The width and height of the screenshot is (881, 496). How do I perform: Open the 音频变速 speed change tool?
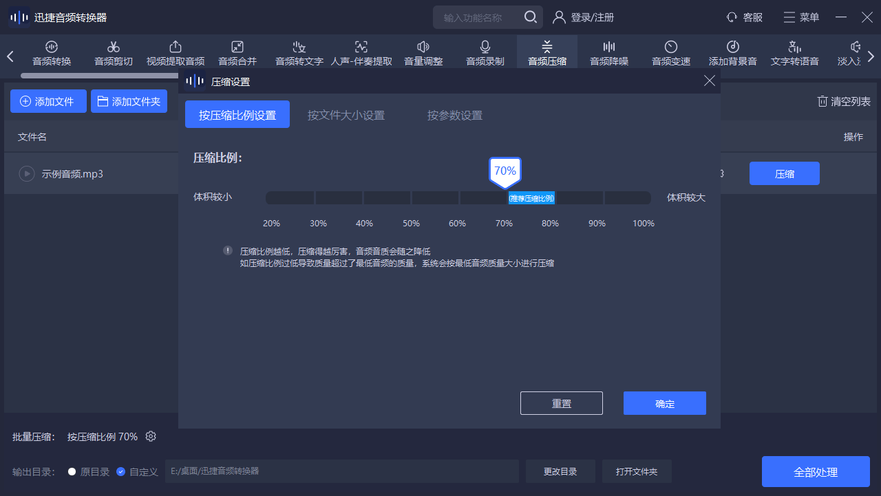click(x=671, y=53)
